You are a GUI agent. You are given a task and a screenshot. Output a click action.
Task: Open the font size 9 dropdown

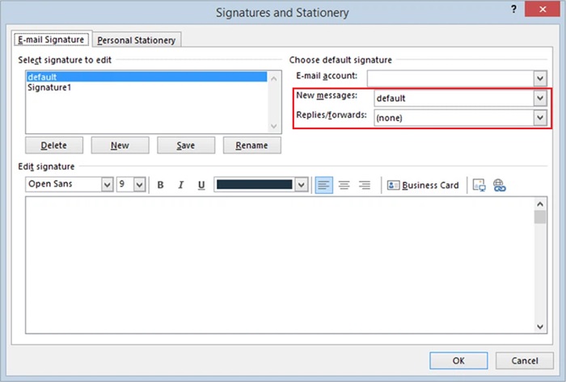pos(138,185)
